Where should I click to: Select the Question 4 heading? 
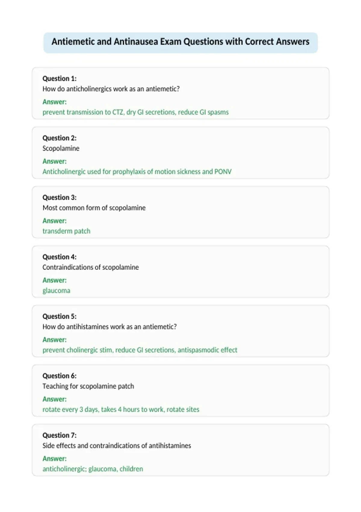(60, 257)
